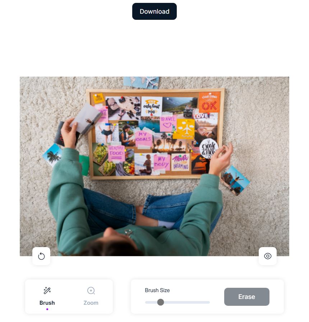Click the beach photo beside right hand
309x322 pixels.
coord(235,180)
